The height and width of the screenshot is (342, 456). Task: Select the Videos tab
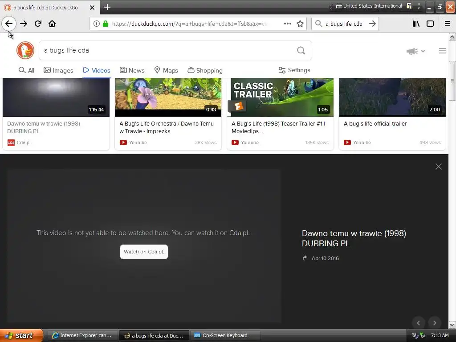tap(97, 70)
